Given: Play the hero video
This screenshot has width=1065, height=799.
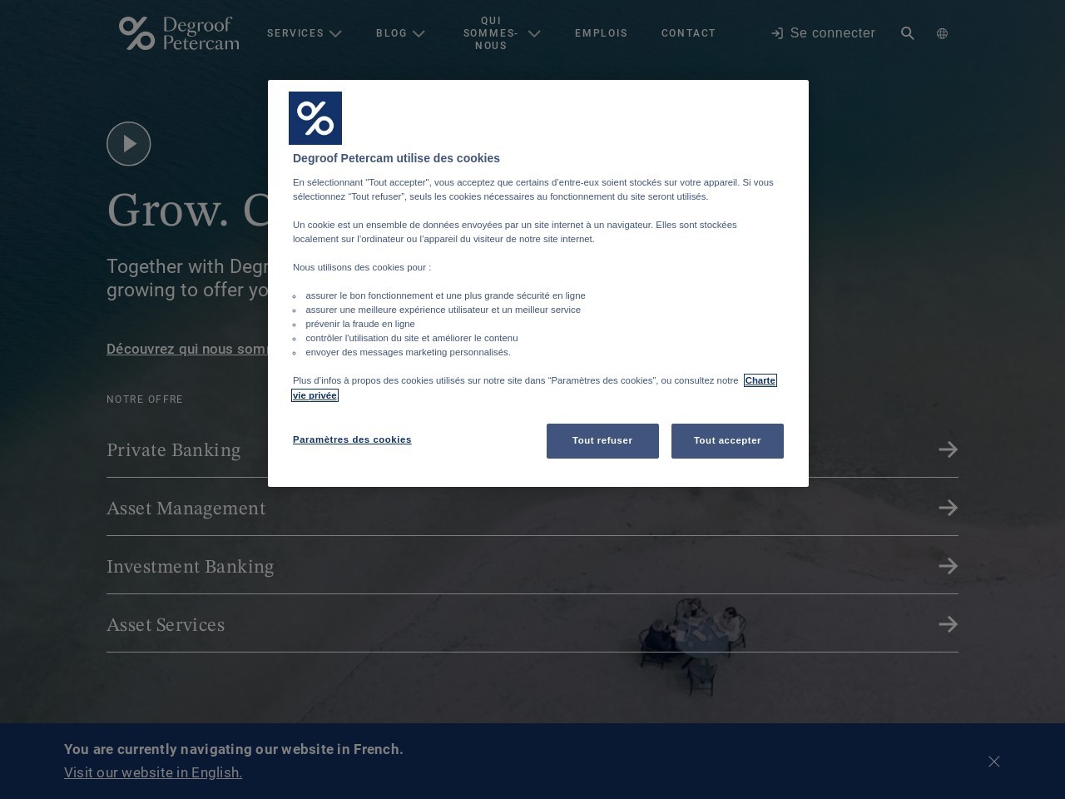Looking at the screenshot, I should coord(129,144).
